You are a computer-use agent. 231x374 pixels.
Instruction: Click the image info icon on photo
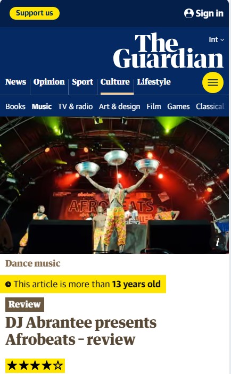[217, 243]
